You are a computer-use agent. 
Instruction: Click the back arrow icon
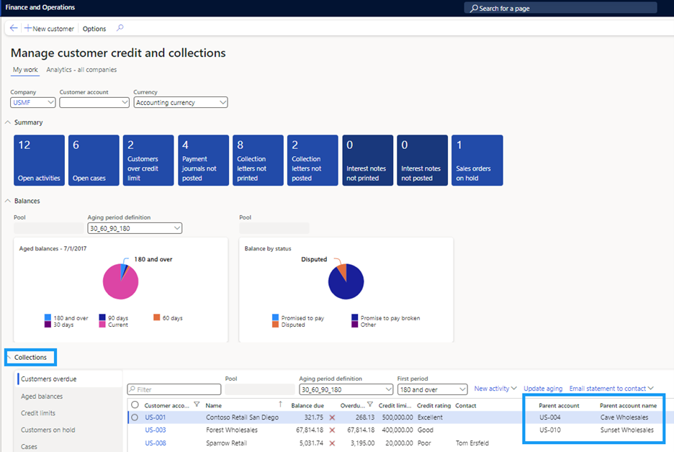point(14,29)
